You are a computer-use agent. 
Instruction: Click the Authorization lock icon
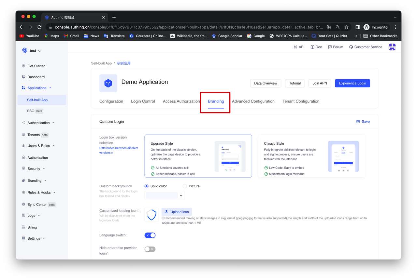[23, 158]
